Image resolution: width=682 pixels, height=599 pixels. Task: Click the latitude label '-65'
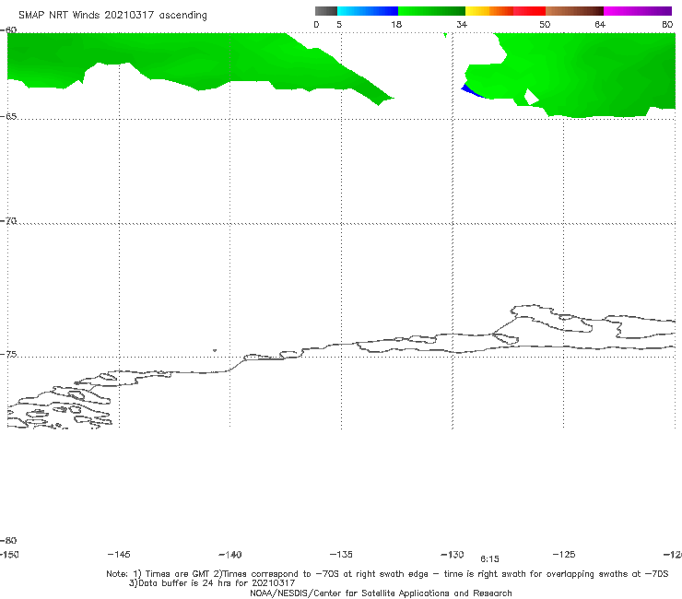point(8,117)
